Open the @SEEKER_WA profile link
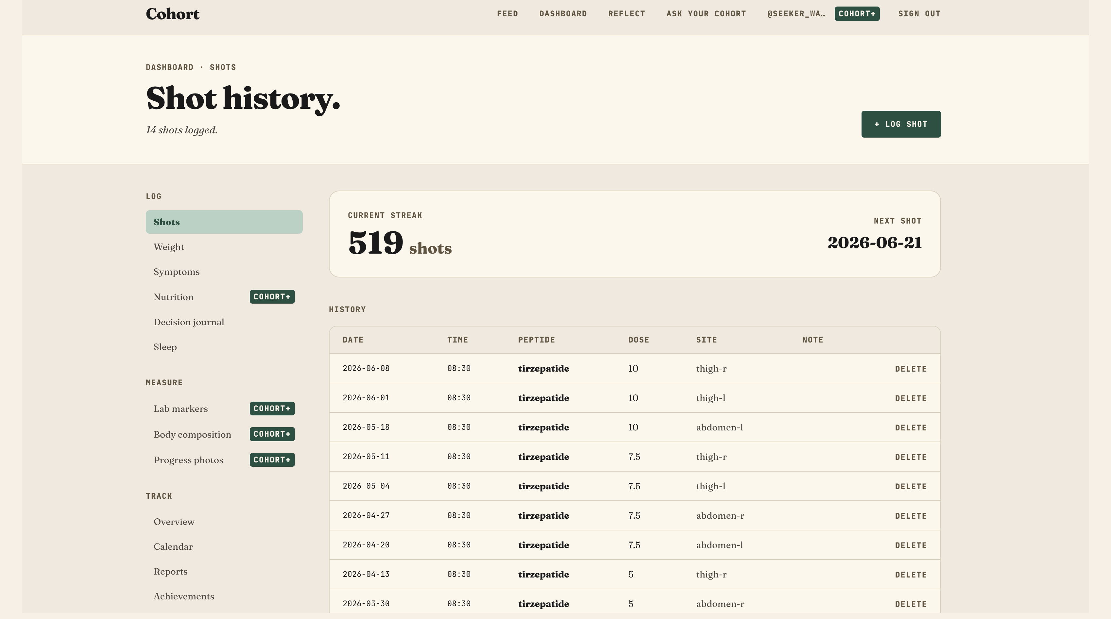The image size is (1111, 619). click(796, 14)
